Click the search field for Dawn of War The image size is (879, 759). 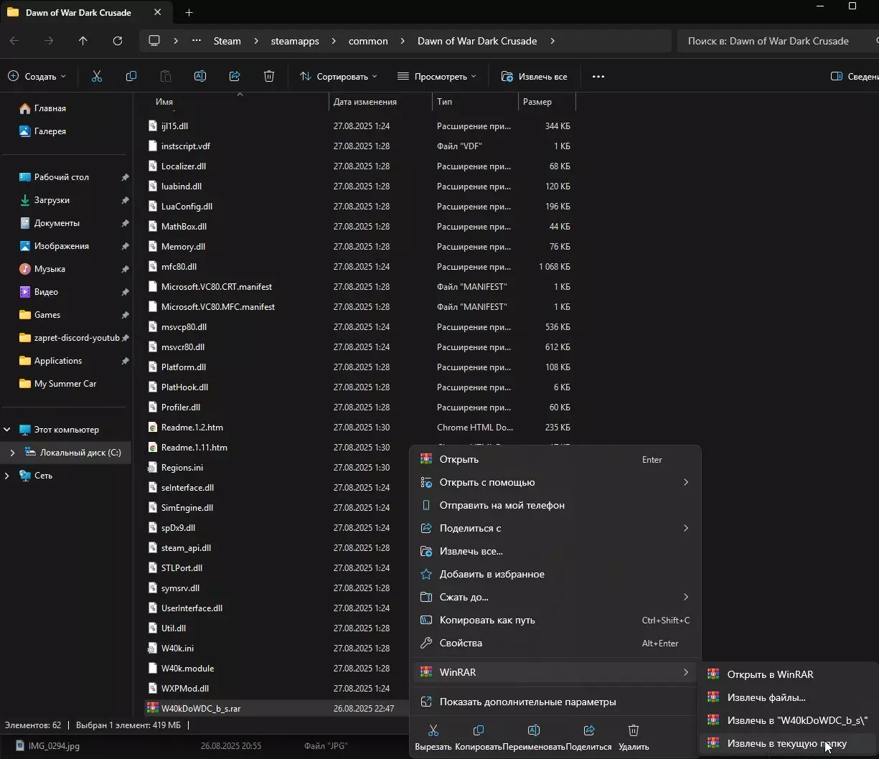click(x=775, y=41)
